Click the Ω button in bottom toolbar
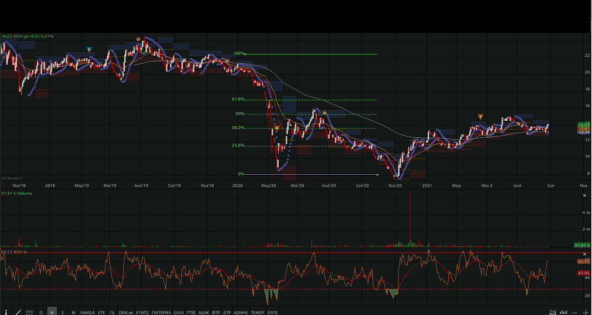This screenshot has width=592, height=315. [41, 312]
